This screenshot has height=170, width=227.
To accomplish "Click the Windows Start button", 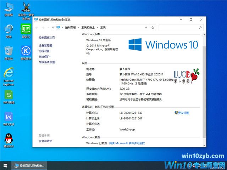I will tap(6, 166).
